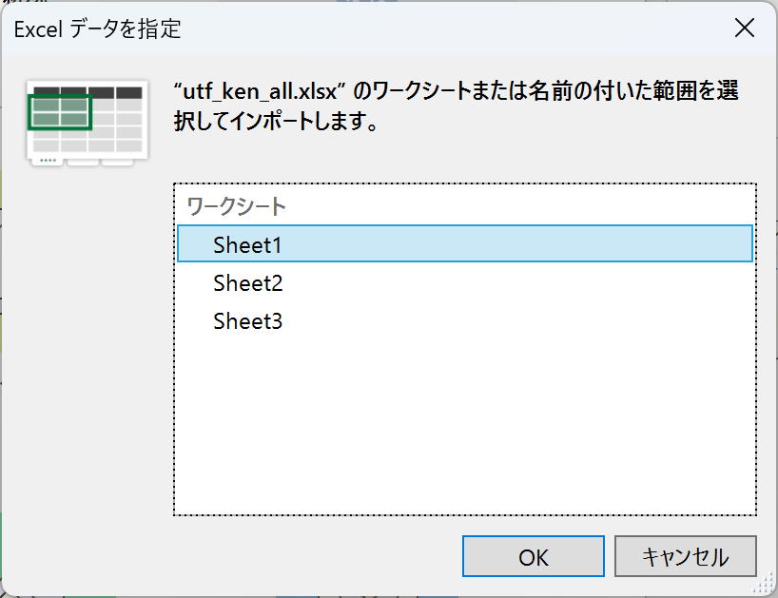The image size is (778, 598).
Task: Click the sheet tabs drawn under the table icon
Action: [x=86, y=160]
